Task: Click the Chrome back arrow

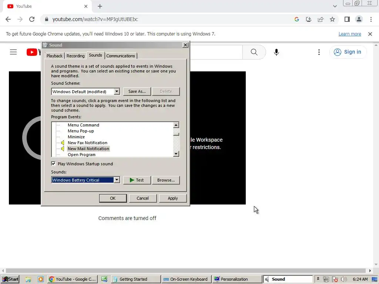Action: tap(8, 19)
